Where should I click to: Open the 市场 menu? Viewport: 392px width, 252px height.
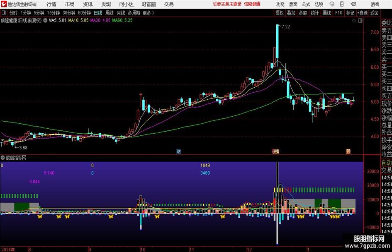70,4
